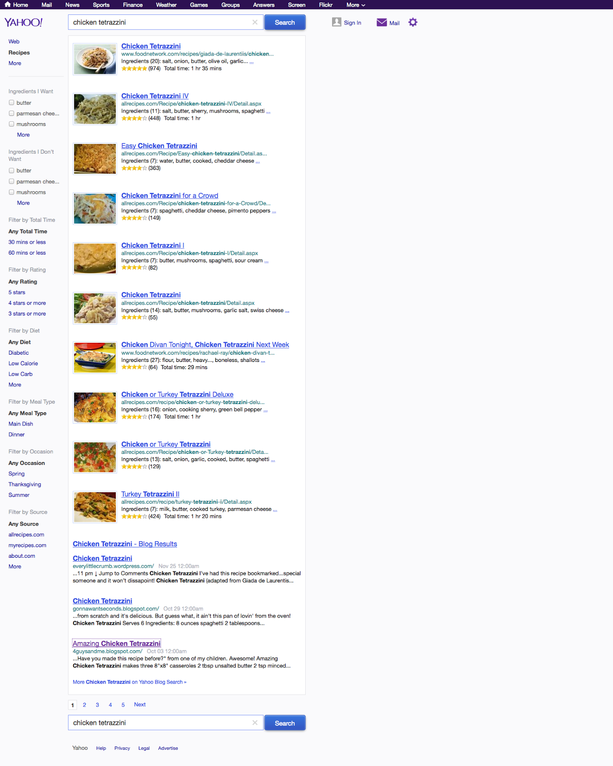The width and height of the screenshot is (613, 766).
Task: Go to results page 3
Action: pos(97,705)
